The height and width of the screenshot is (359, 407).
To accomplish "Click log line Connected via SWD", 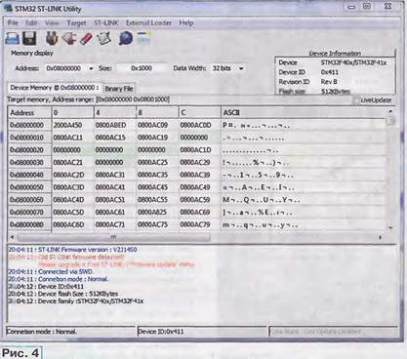I will 51,271.
